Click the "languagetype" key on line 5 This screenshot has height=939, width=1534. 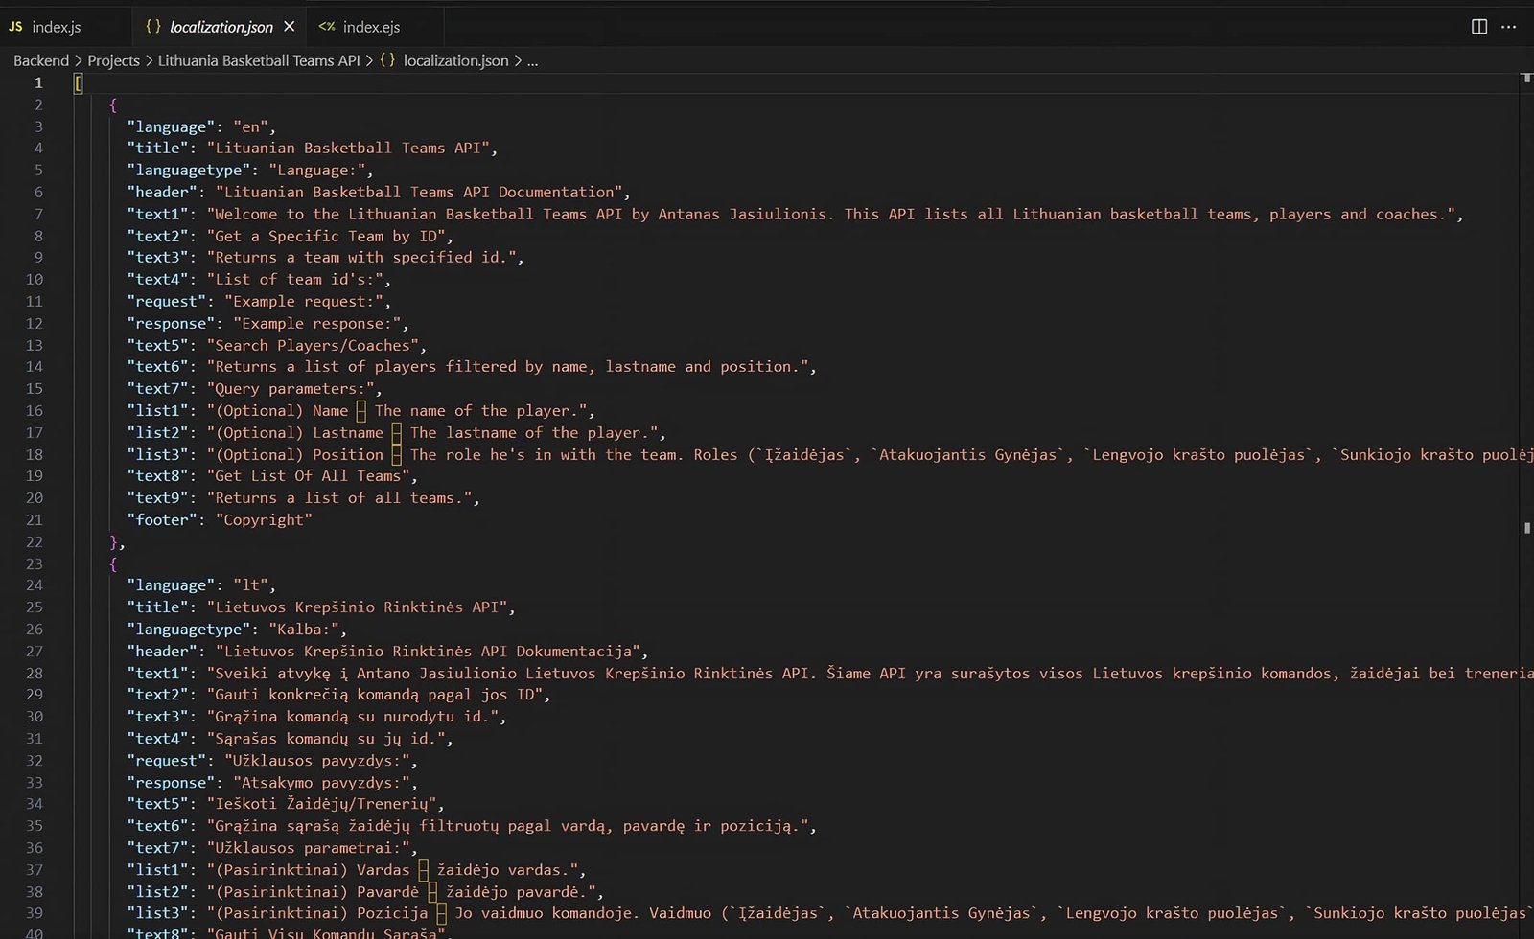tap(189, 170)
